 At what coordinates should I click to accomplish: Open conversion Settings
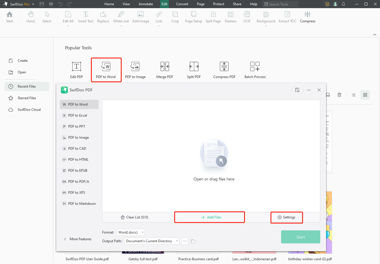click(x=287, y=217)
